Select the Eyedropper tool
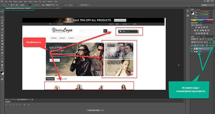 tap(2, 26)
